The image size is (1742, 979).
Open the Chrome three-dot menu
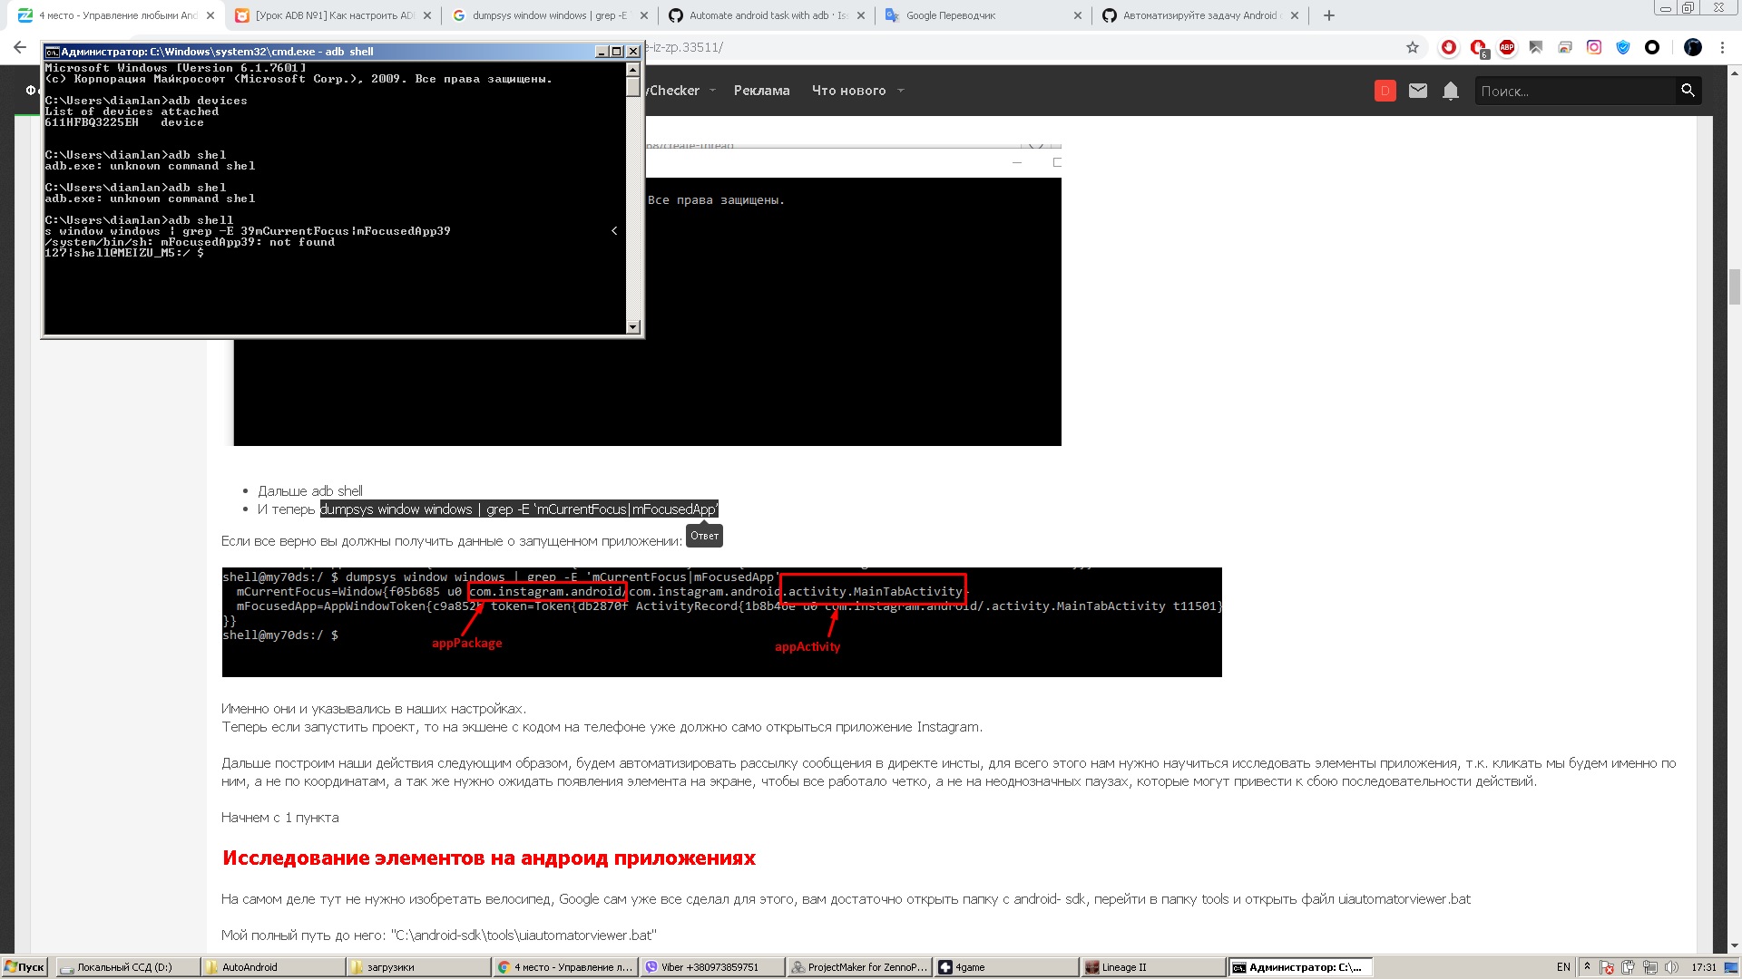click(x=1722, y=47)
